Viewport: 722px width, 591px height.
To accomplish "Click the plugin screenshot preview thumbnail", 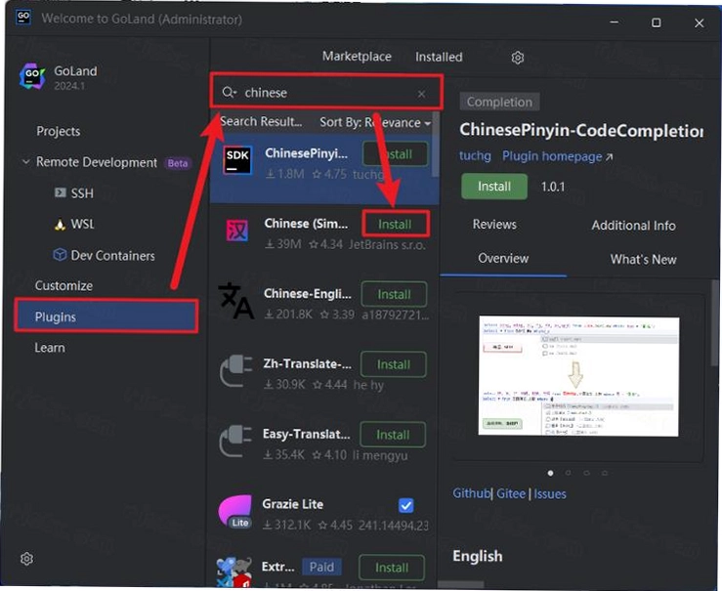I will pos(578,376).
